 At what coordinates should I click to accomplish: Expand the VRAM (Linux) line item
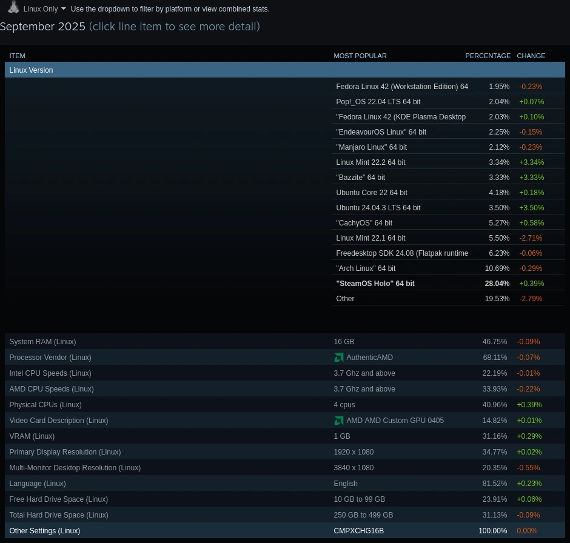(32, 436)
